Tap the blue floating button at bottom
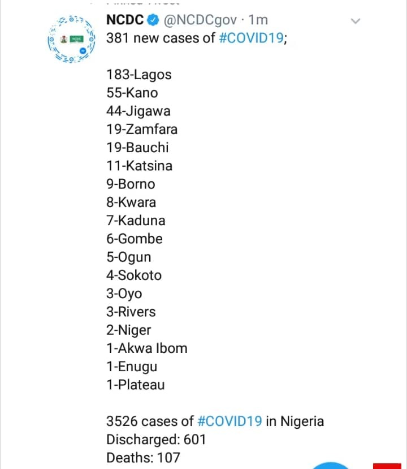 pyautogui.click(x=331, y=465)
